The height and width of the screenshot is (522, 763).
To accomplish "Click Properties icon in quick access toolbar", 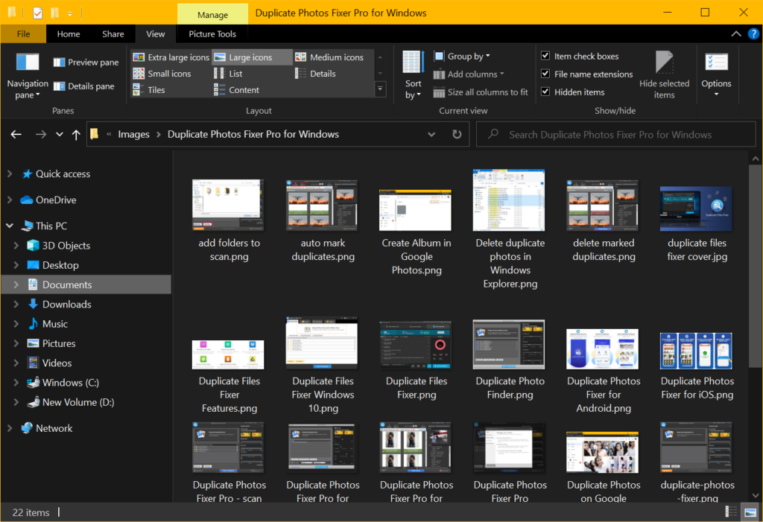I will point(37,13).
